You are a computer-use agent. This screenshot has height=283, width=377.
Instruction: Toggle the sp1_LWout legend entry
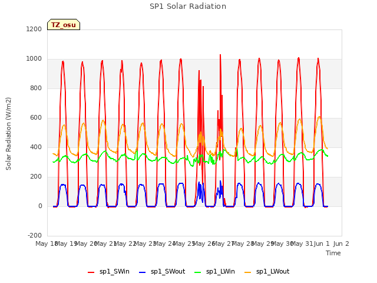point(267,272)
